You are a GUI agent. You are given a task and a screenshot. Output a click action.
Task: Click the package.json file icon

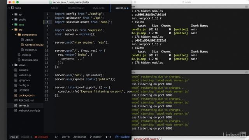[x=16, y=95]
